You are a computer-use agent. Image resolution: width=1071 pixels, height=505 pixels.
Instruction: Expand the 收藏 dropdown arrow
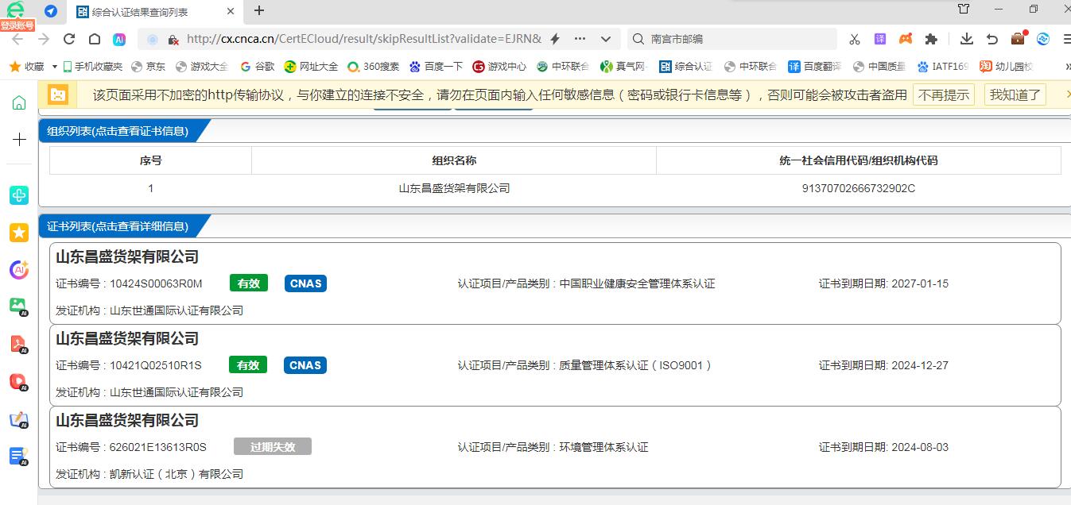coord(54,67)
